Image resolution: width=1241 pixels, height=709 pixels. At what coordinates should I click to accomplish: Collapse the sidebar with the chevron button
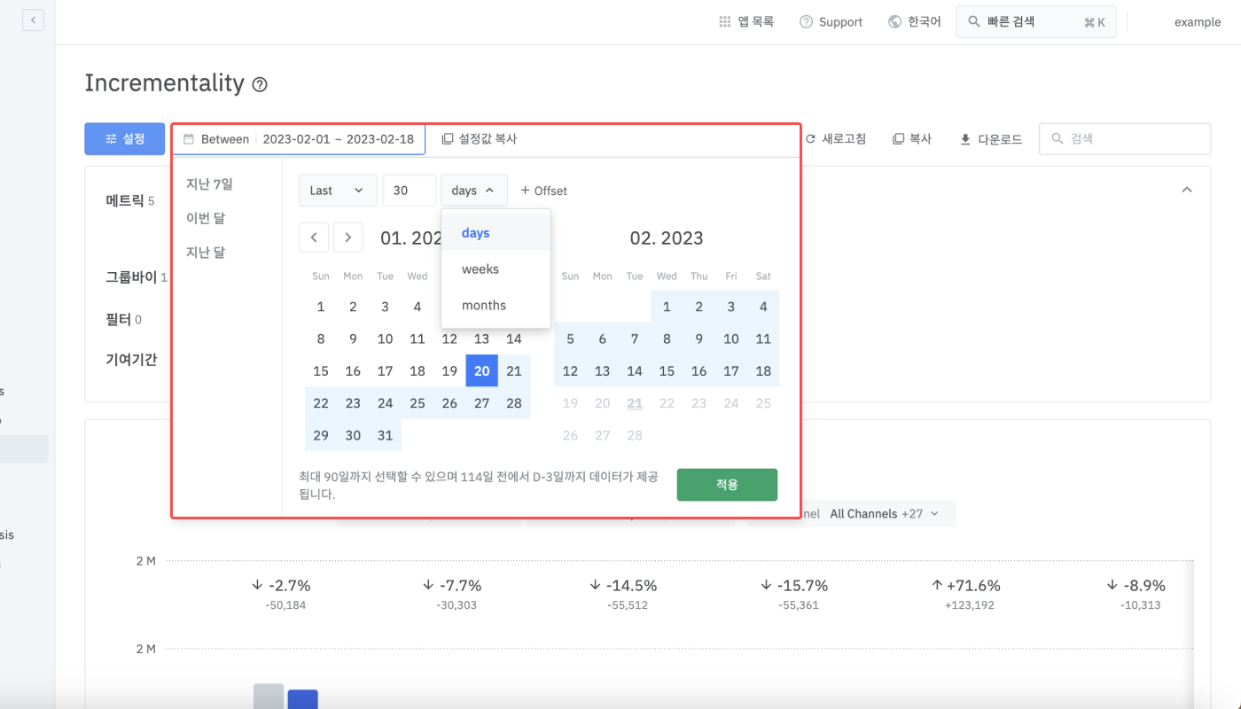tap(34, 19)
